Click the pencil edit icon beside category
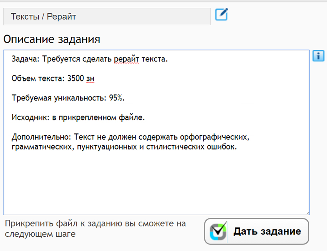The image size is (327, 252). tap(221, 15)
